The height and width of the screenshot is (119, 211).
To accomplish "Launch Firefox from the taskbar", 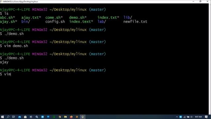I will [x=71, y=117].
